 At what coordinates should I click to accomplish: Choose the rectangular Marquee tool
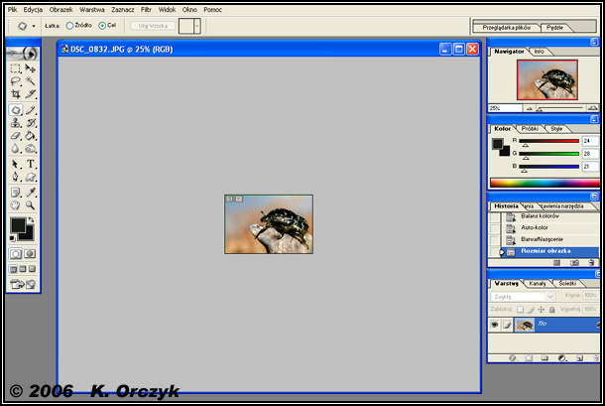(x=16, y=68)
